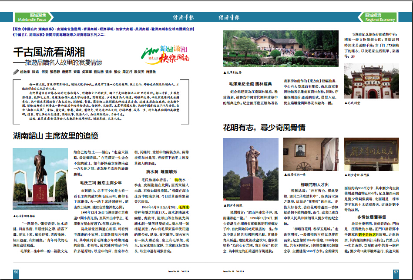Image resolution: width=413 pixels, height=280 pixels.
Task: Click the headline 千古風流看湖湘
Action: [49, 53]
